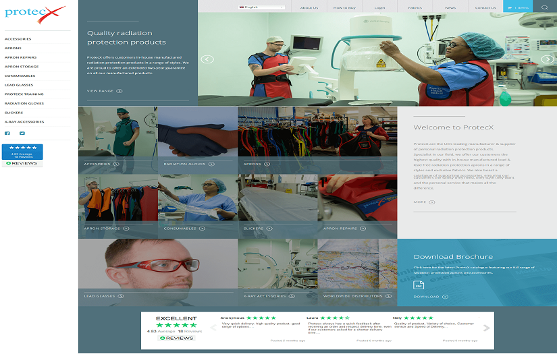Open Fabrics menu item
Viewport: 557px width, 354px height.
(415, 7)
